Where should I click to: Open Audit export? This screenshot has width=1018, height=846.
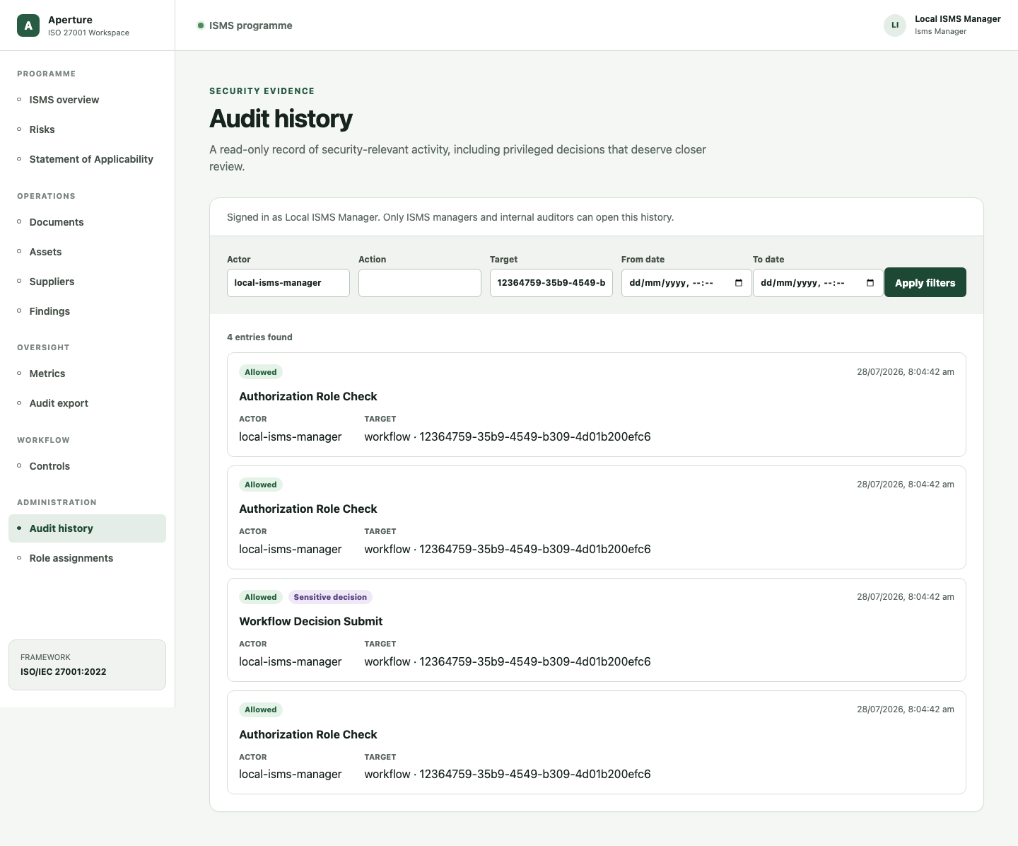pos(88,403)
